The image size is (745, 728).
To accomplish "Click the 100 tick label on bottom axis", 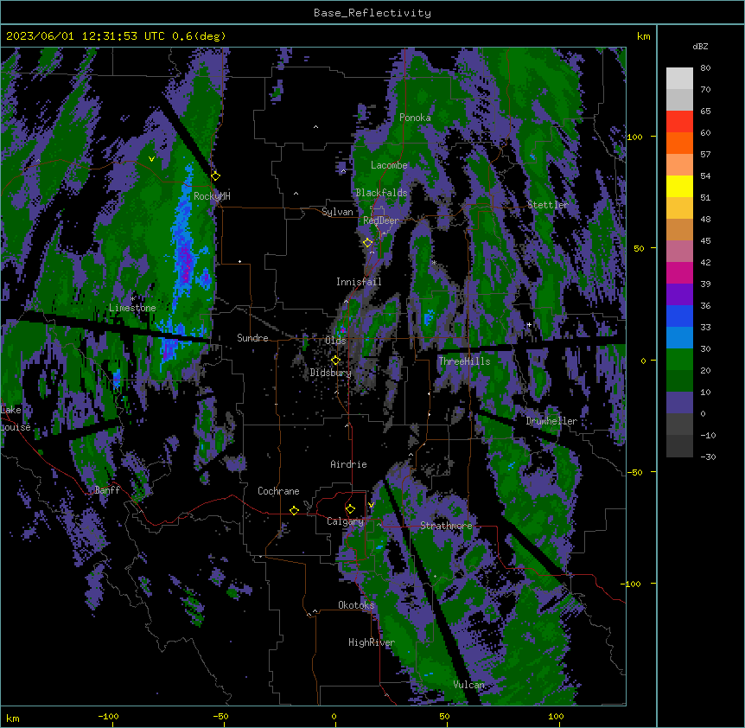I will click(x=556, y=717).
